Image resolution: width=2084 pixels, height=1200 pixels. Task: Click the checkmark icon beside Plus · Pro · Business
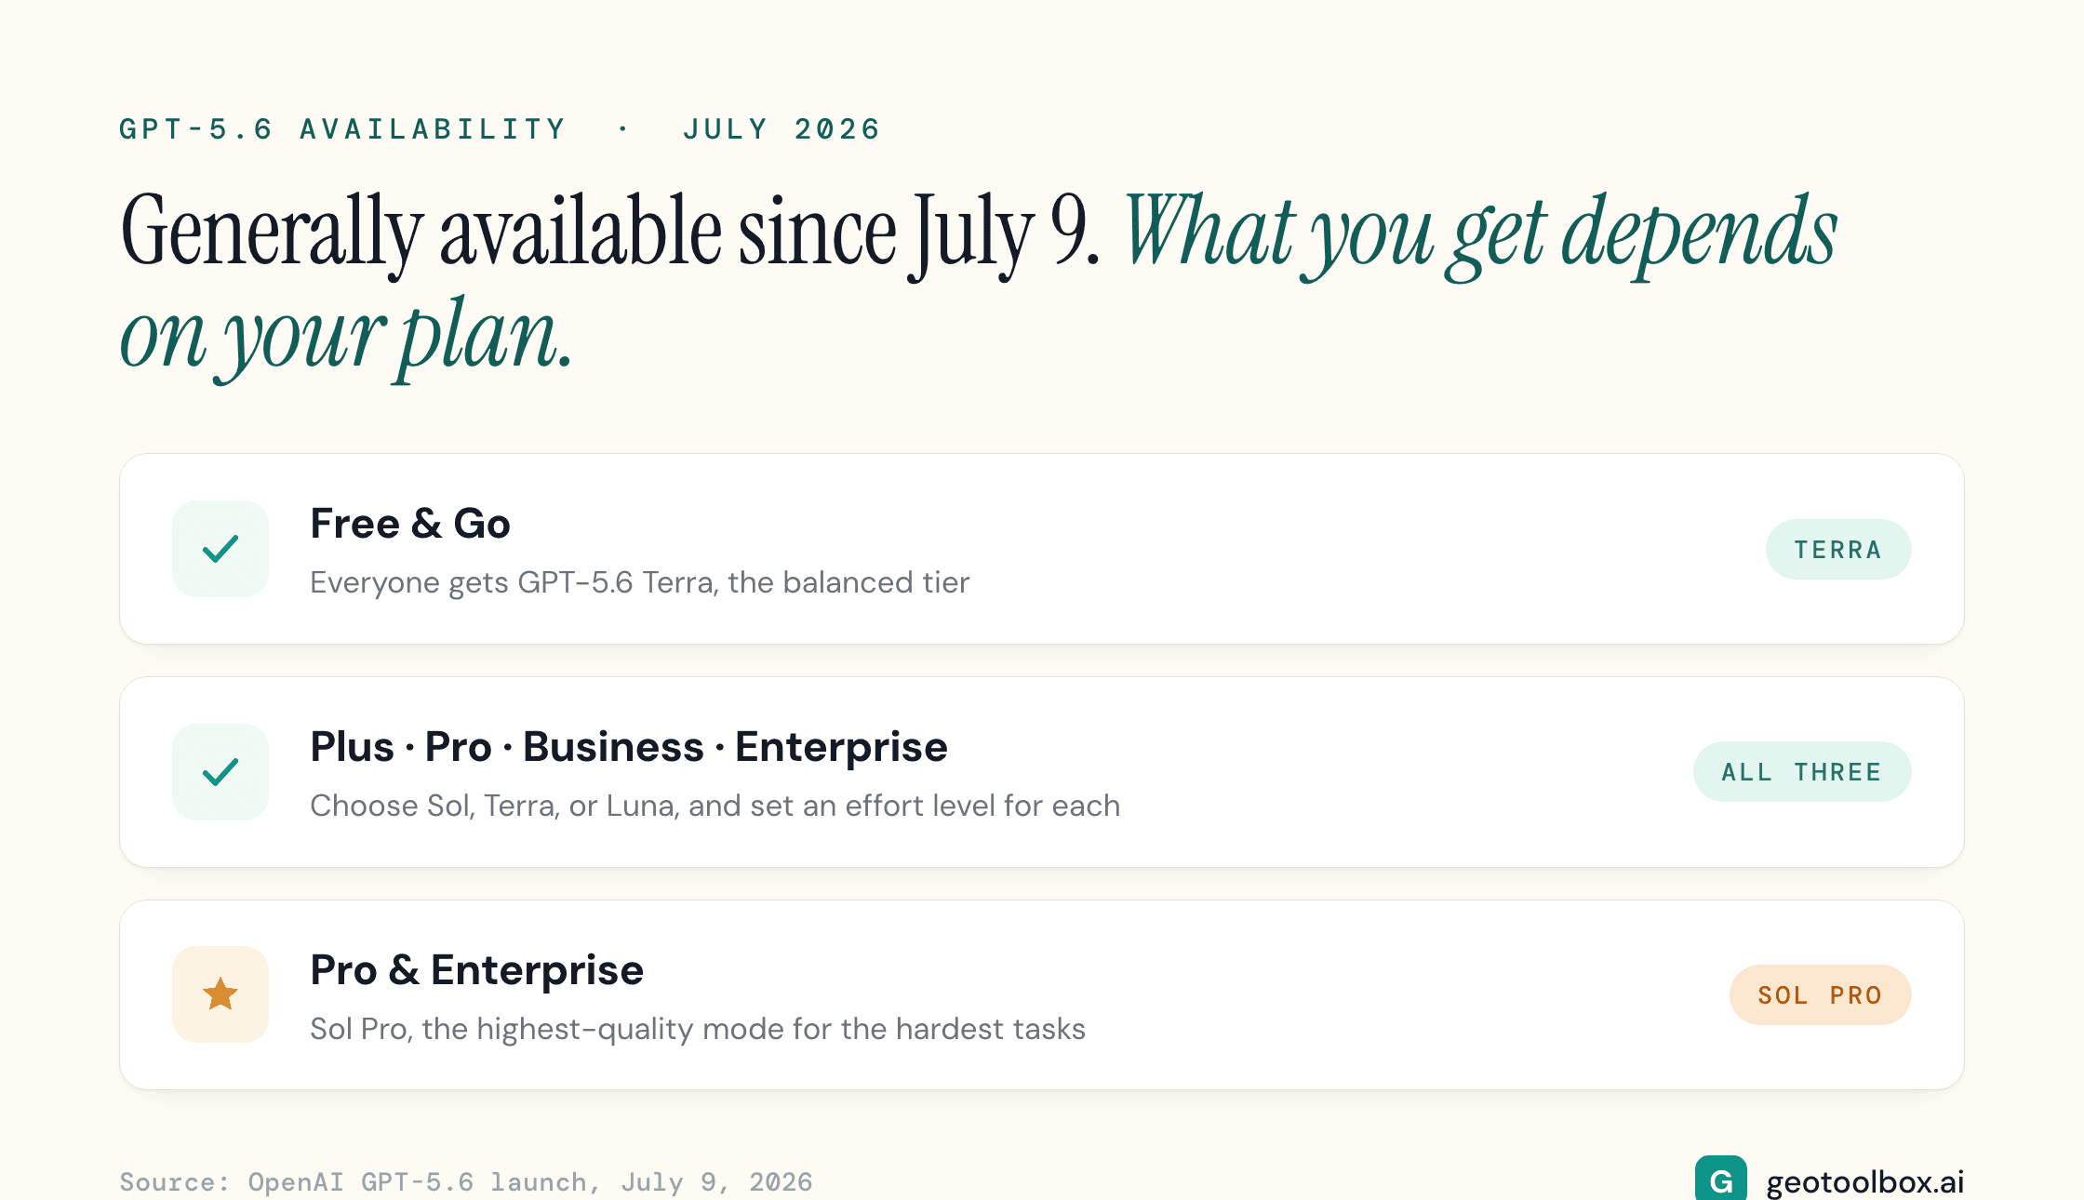[x=220, y=772]
